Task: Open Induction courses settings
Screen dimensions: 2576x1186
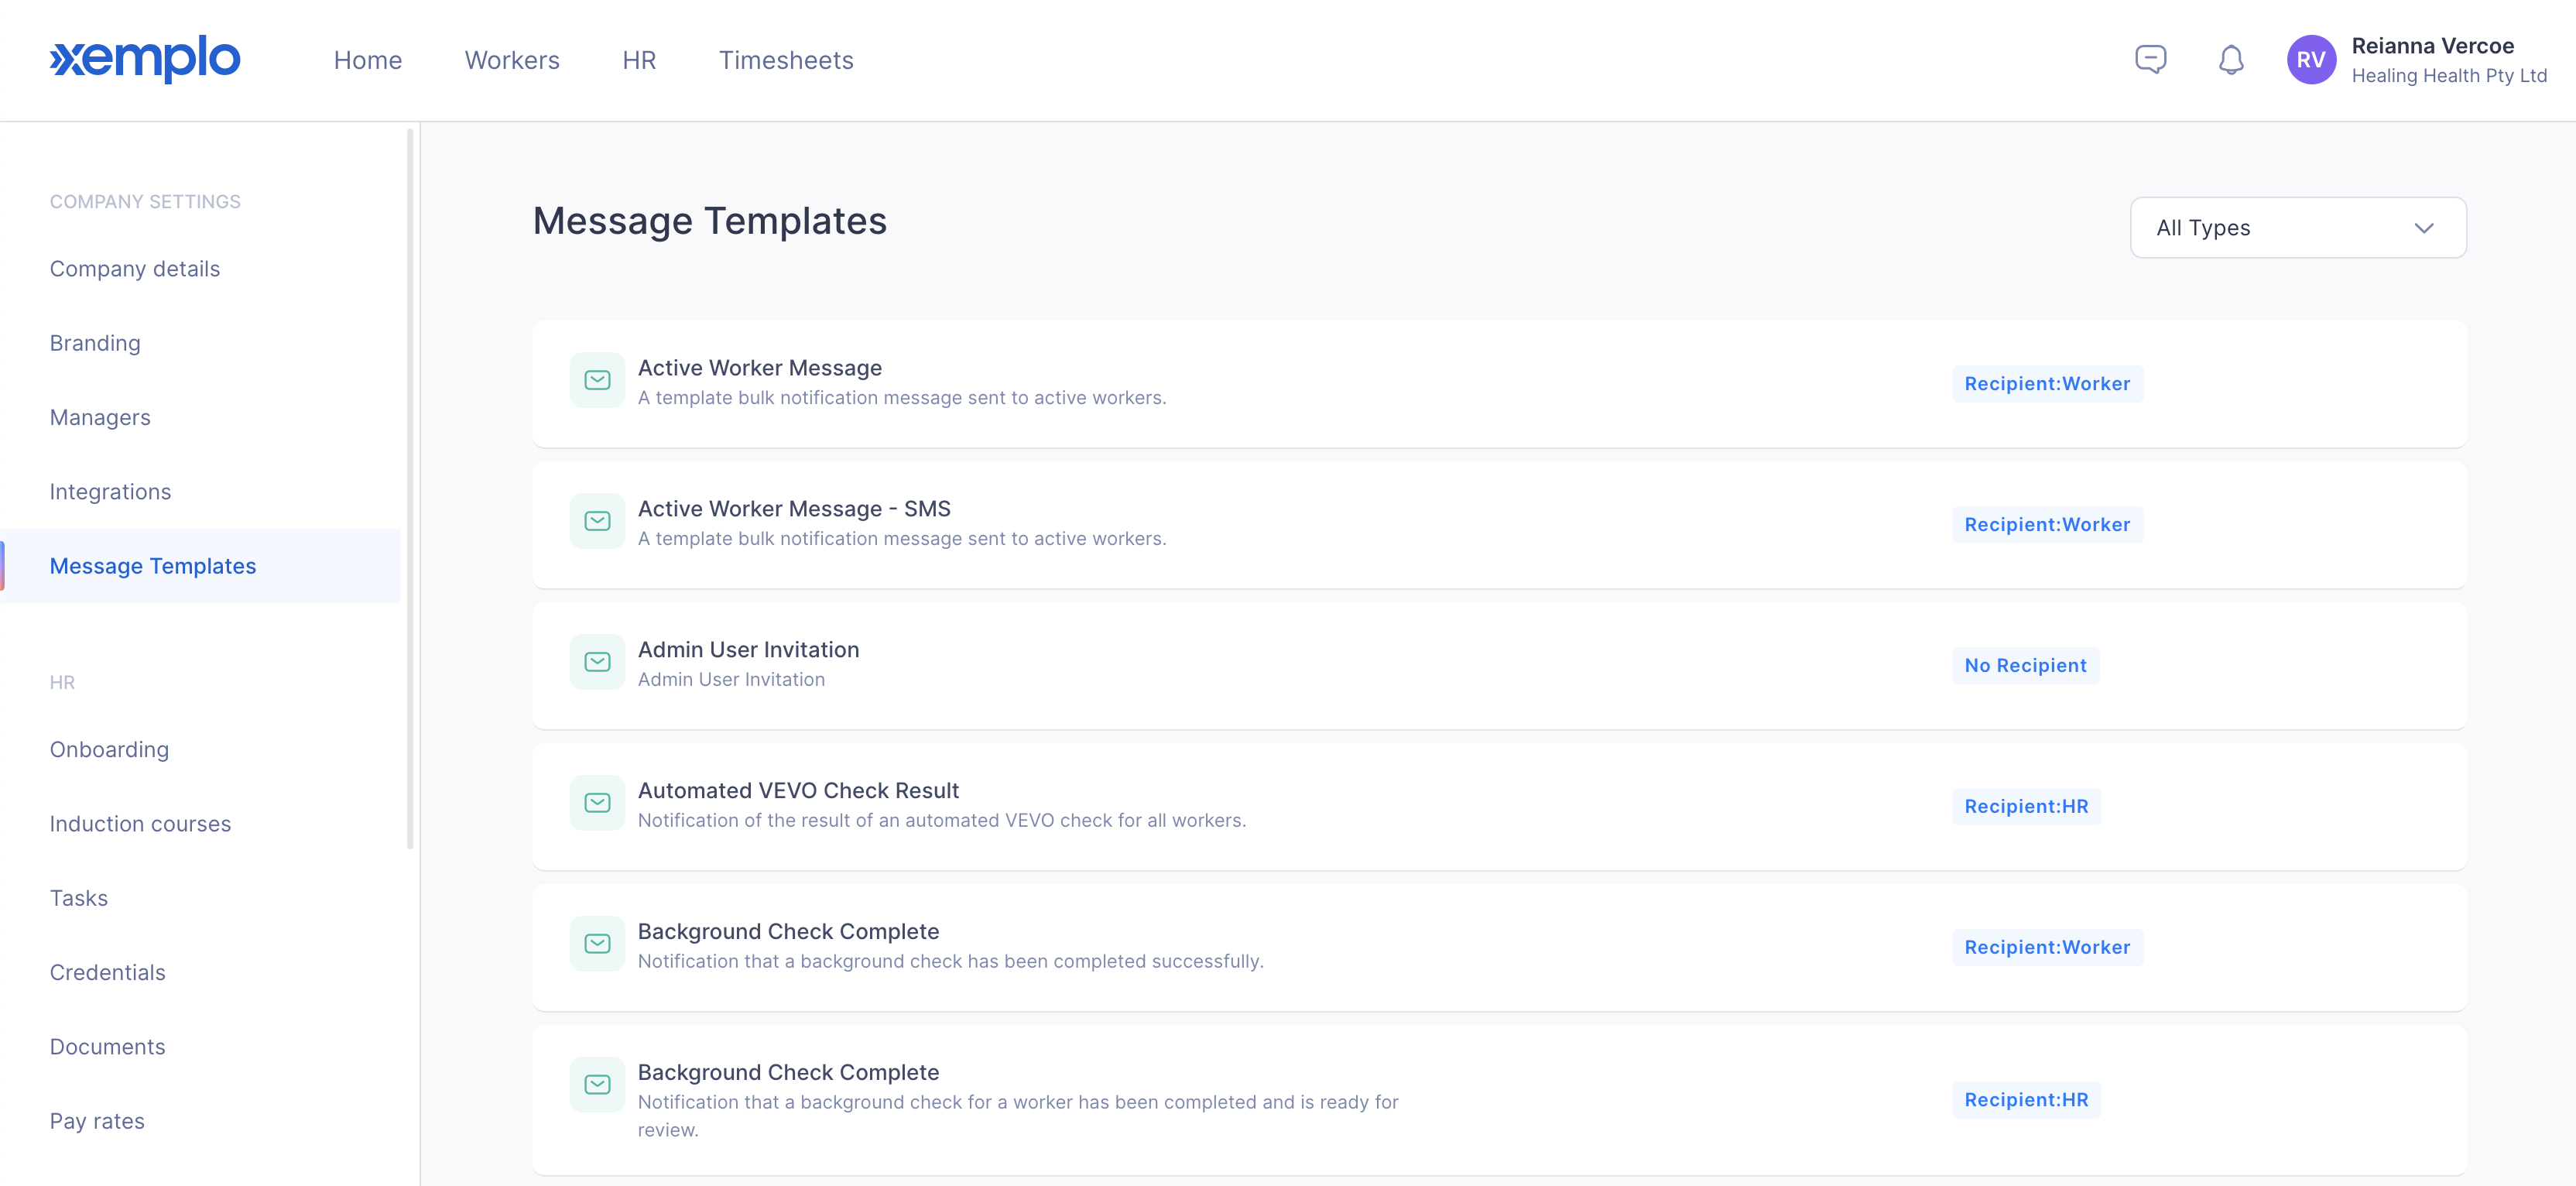Action: pyautogui.click(x=140, y=824)
